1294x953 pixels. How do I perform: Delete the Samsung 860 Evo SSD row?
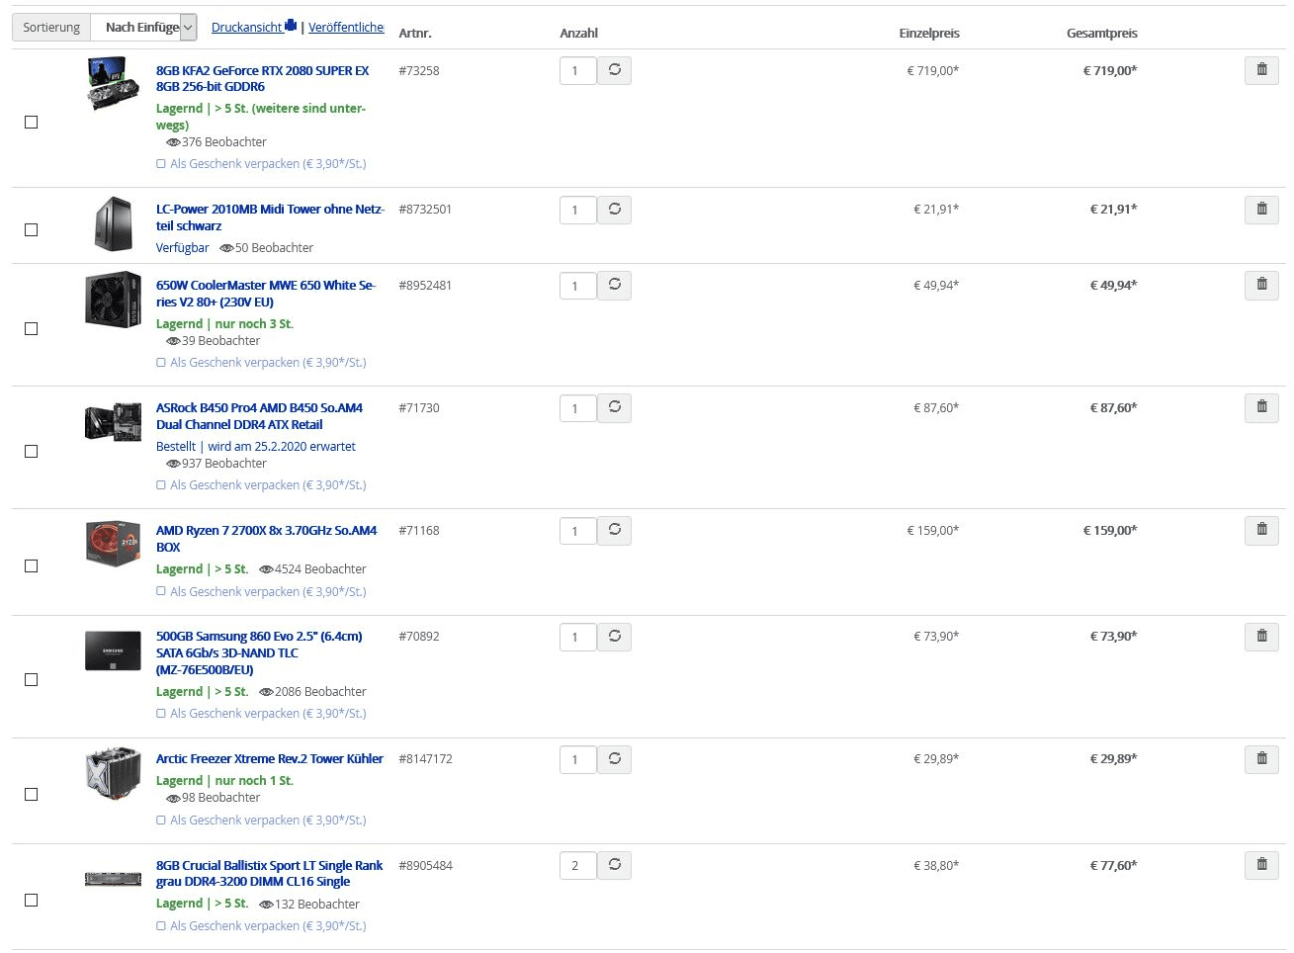1261,637
